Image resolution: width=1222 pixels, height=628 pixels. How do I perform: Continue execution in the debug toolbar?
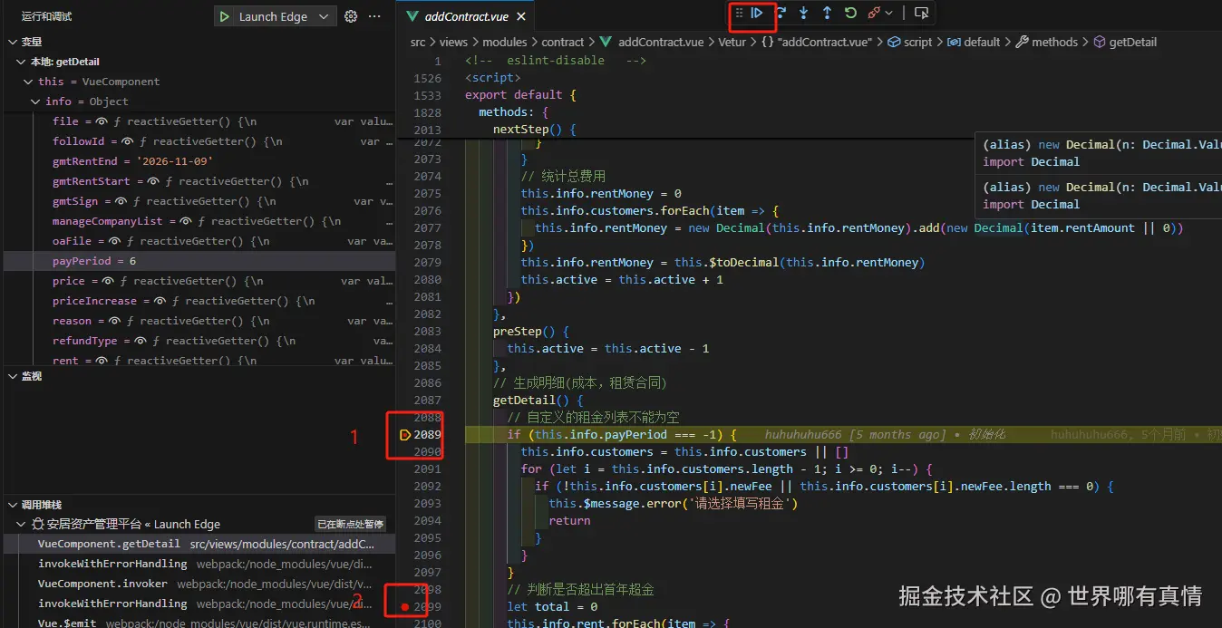pos(757,14)
